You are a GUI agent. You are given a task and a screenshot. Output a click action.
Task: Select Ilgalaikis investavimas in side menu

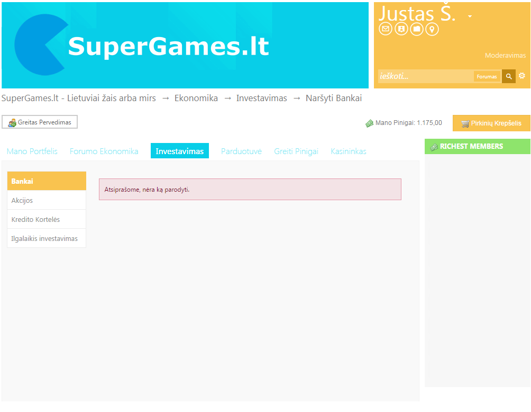click(47, 238)
